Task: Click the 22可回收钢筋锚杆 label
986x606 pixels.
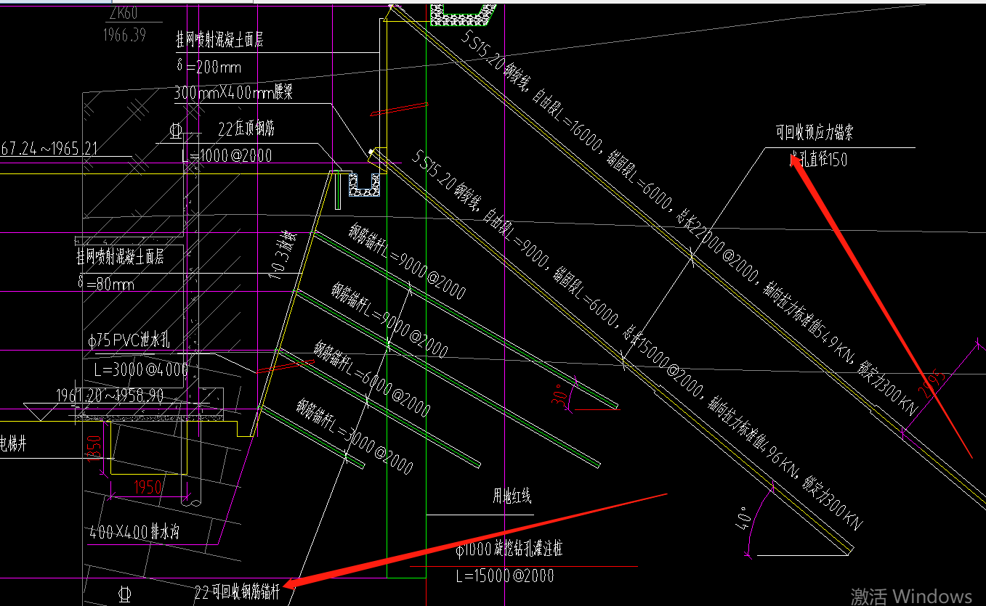Action: [x=236, y=591]
